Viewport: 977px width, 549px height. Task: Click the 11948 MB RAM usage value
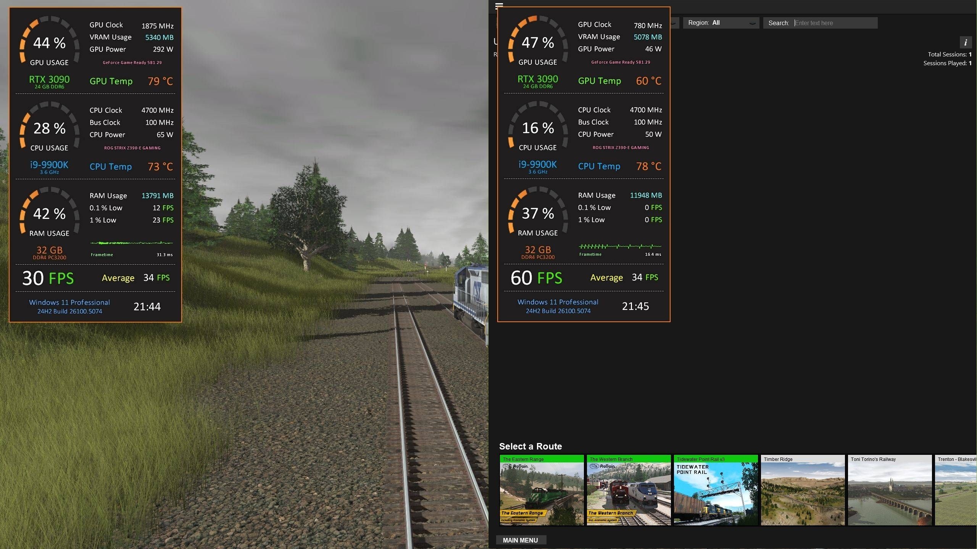[x=646, y=195]
